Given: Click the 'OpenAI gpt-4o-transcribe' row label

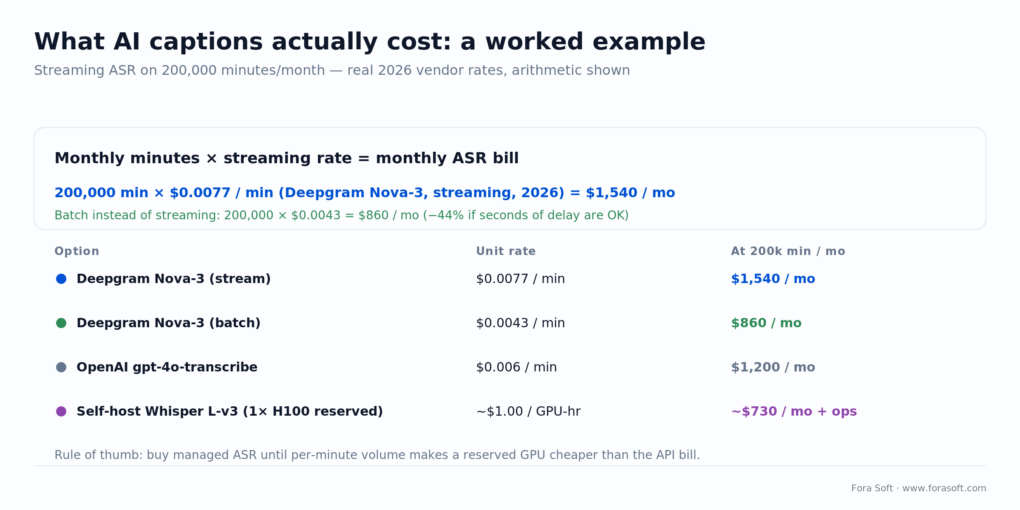Looking at the screenshot, I should click(167, 368).
